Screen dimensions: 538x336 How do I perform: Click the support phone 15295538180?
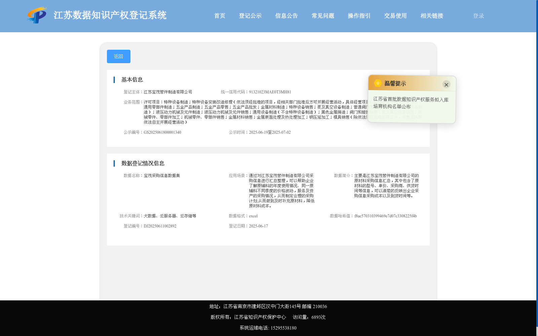tap(283, 328)
